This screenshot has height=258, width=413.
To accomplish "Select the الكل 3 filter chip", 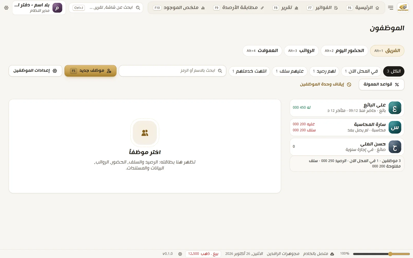I will click(x=394, y=71).
